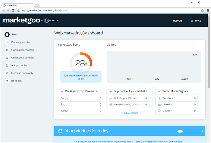Click the circle indicator for Websites linking to you

pos(149,104)
